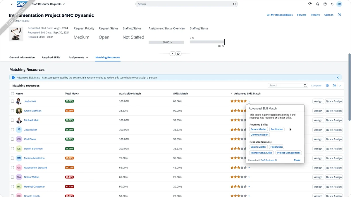Viewport: 351px width, 197px height.
Task: Click Michael Klein's profile photo
Action: (x=19, y=120)
